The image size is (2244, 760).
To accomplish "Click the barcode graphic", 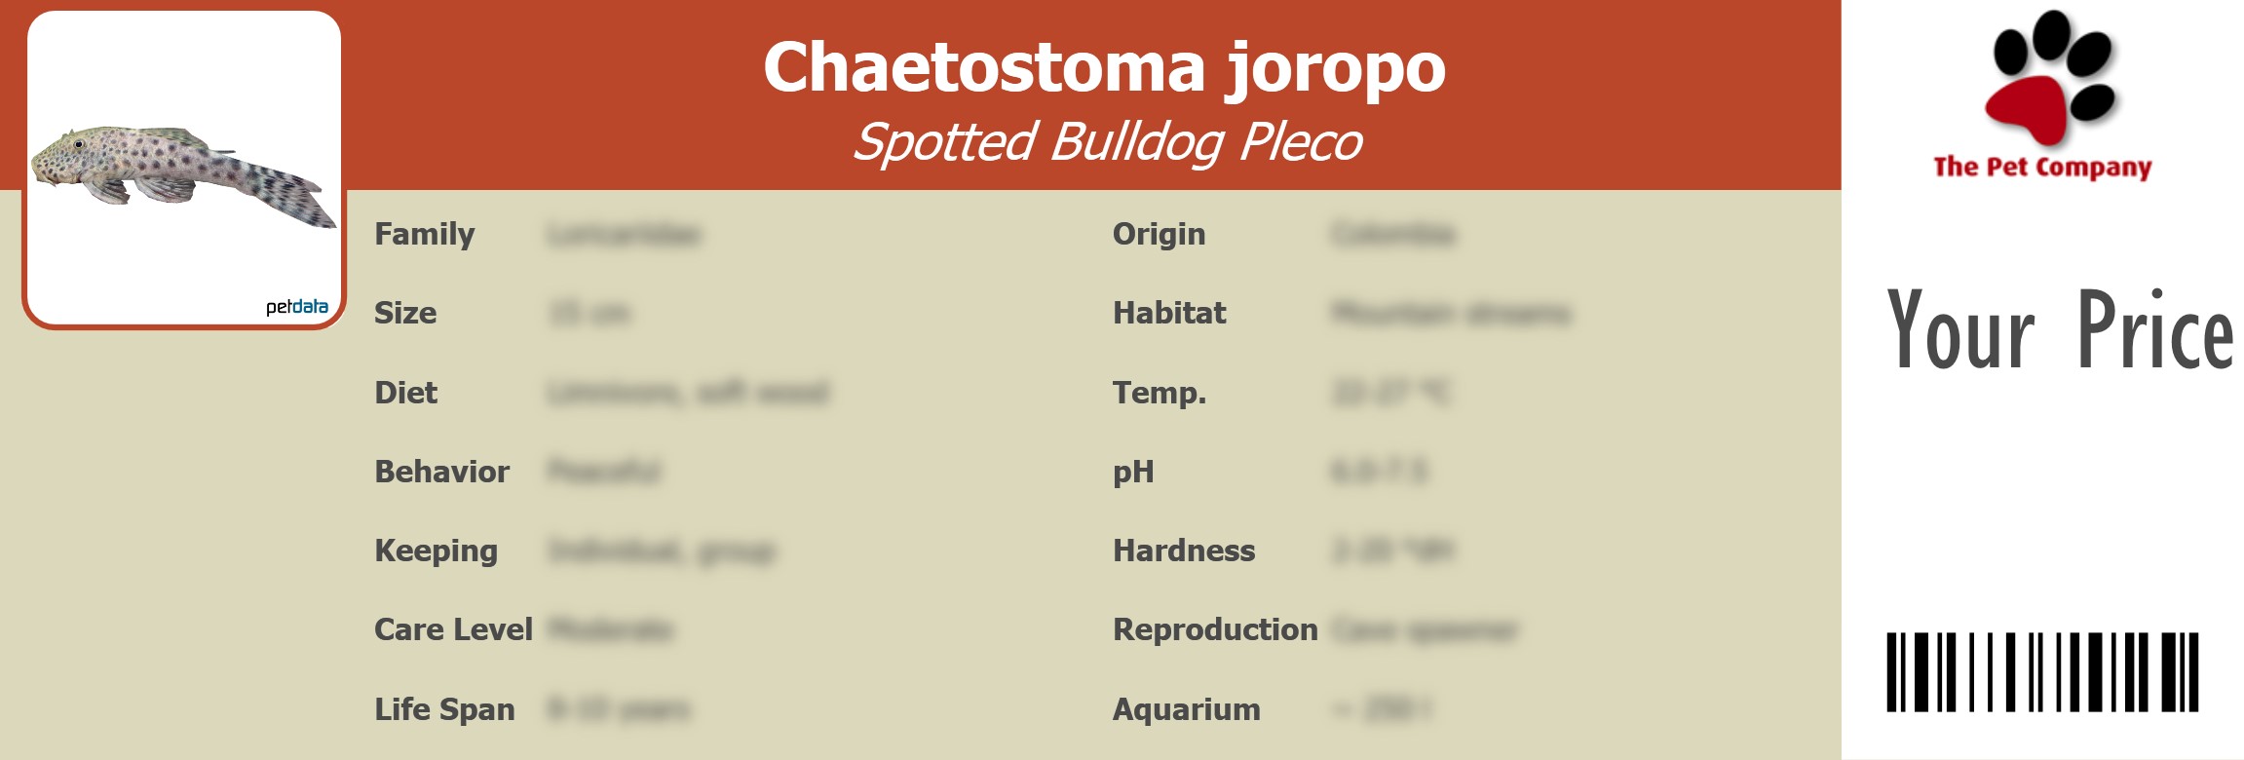I will tap(2042, 672).
